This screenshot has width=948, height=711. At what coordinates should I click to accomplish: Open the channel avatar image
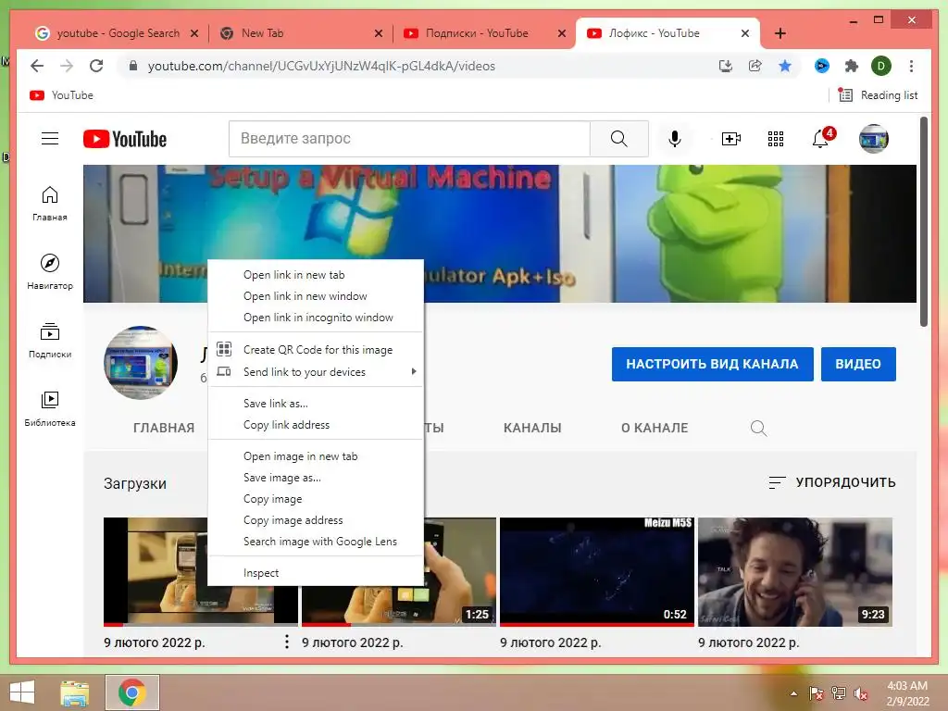141,363
